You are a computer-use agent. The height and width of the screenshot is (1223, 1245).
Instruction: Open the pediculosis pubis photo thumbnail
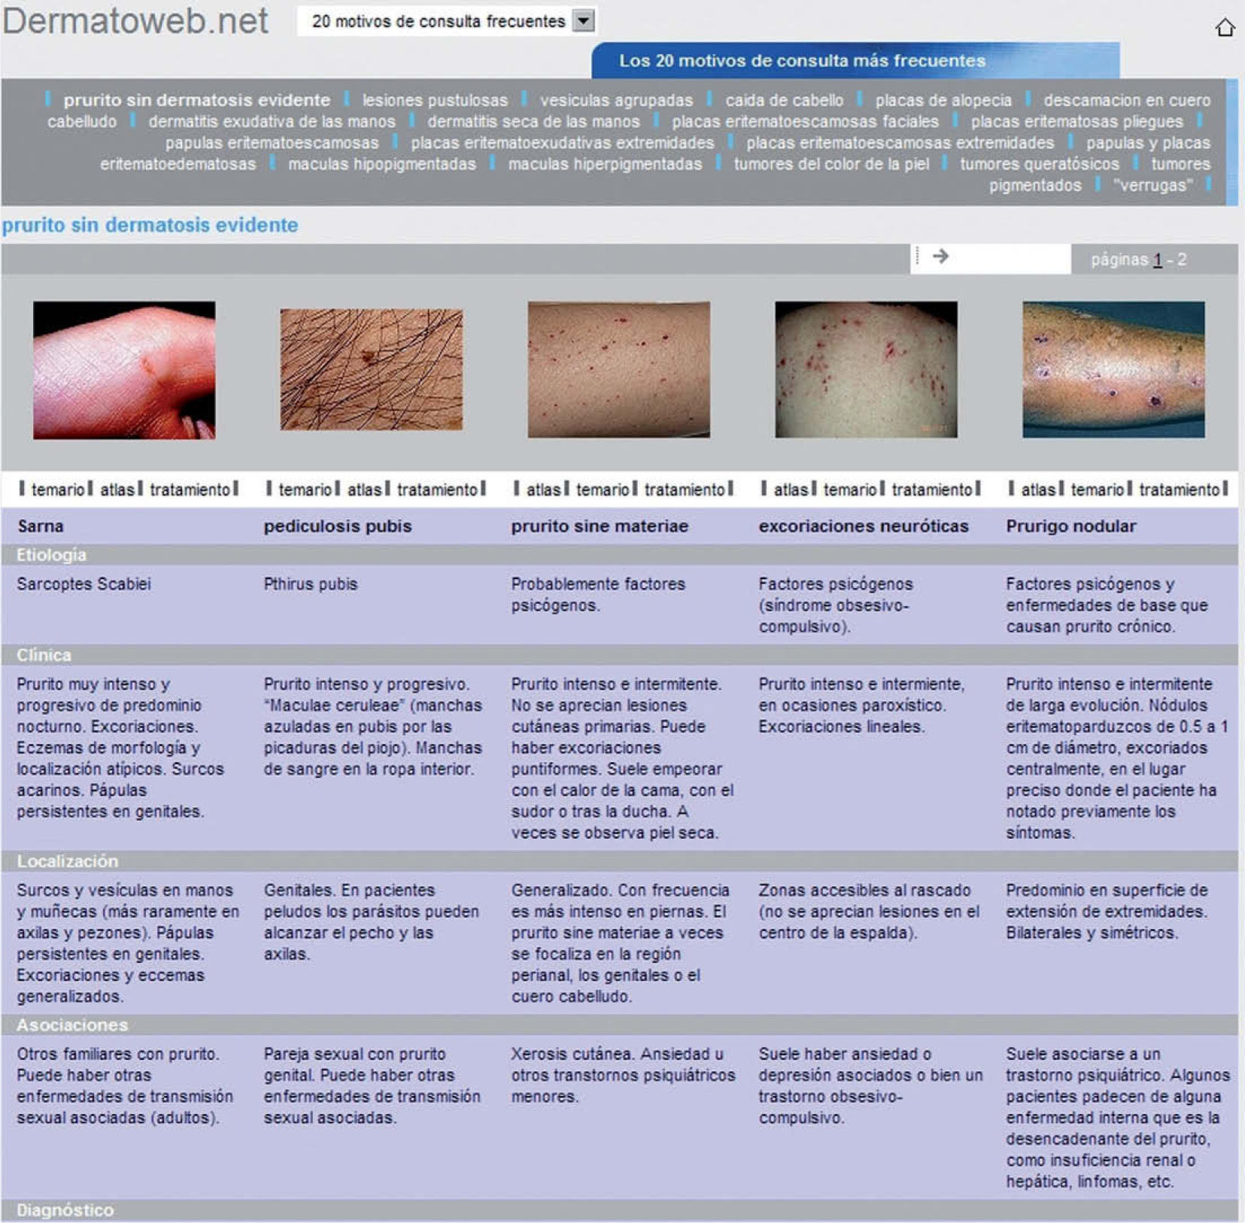point(371,369)
